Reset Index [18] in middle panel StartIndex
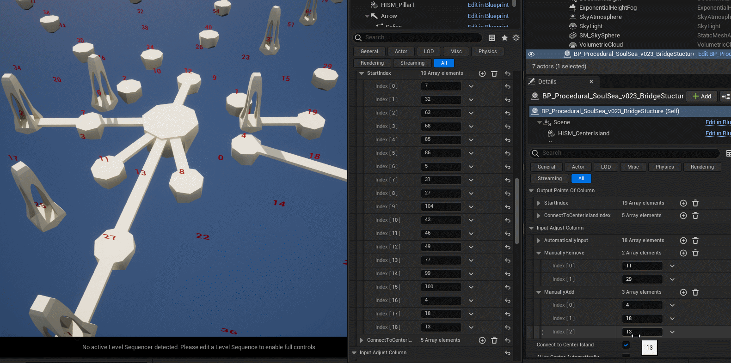 click(508, 327)
